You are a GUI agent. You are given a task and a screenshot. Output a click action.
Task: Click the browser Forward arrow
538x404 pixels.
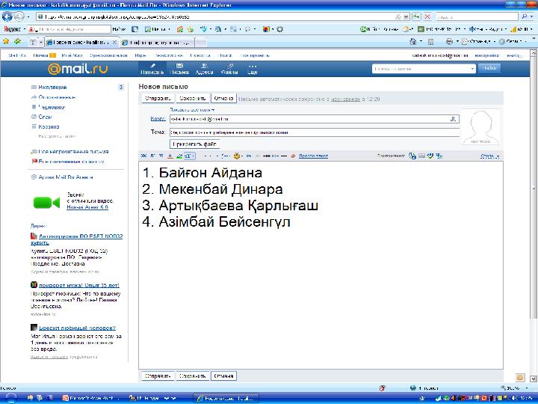click(19, 16)
